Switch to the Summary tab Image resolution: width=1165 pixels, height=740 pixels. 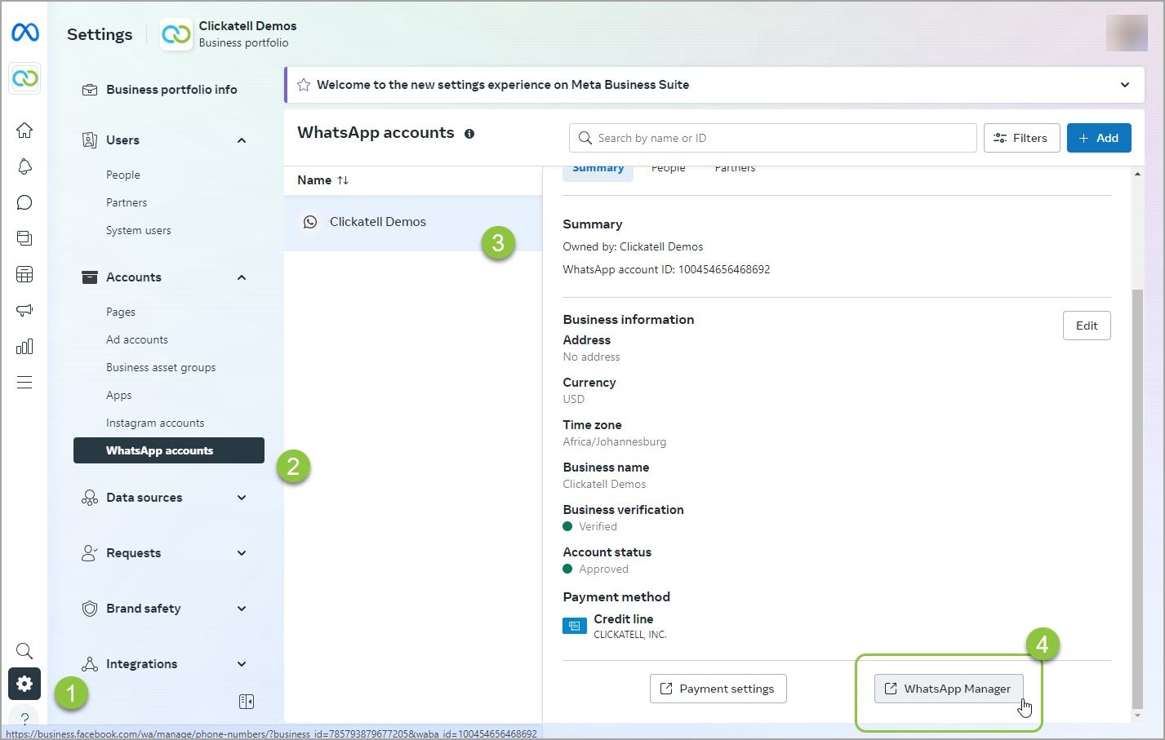tap(598, 170)
